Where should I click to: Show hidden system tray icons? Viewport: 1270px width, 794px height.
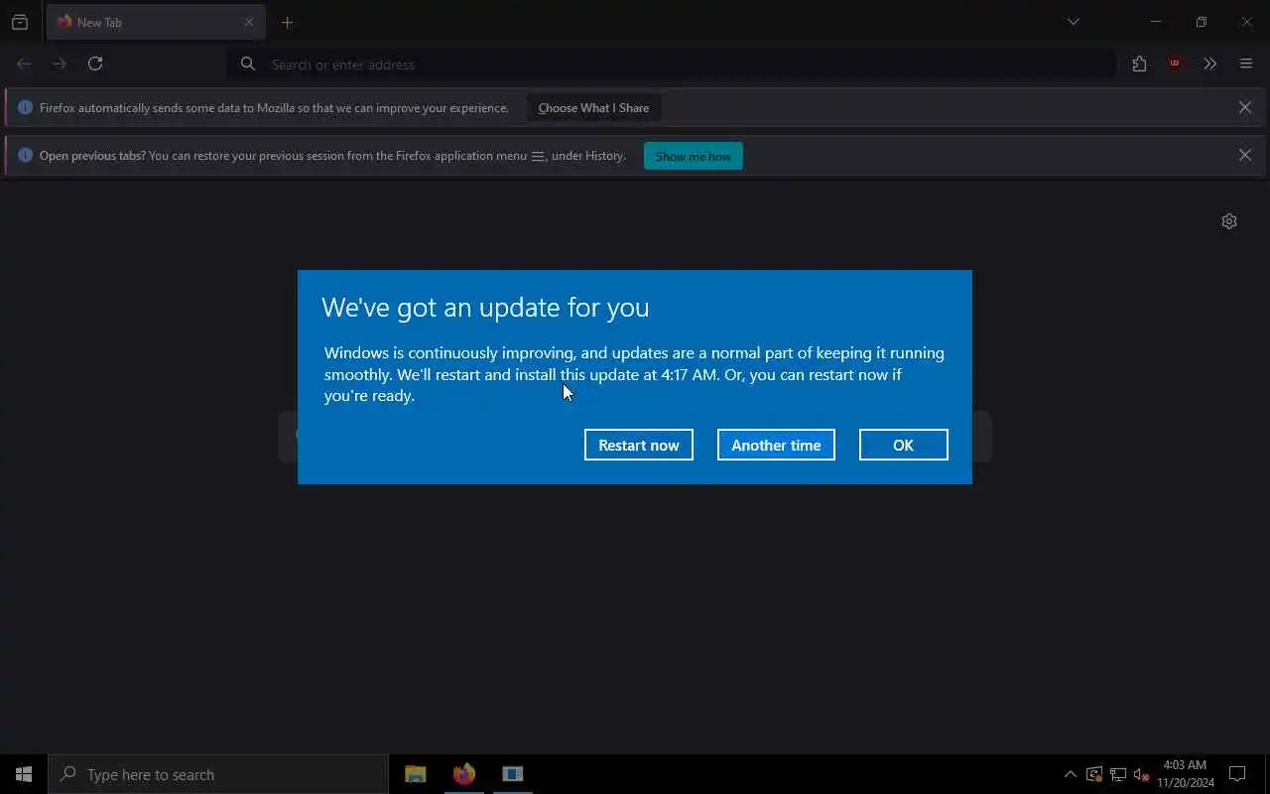(1070, 774)
